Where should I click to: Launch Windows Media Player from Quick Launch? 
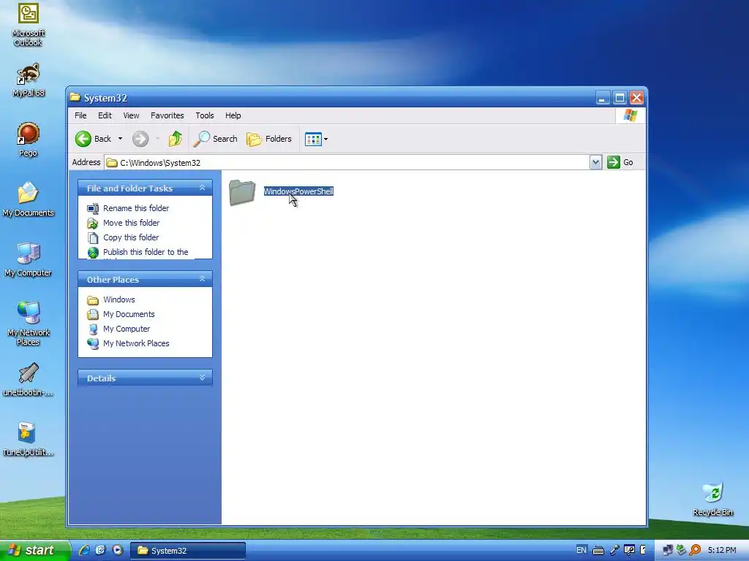(118, 550)
